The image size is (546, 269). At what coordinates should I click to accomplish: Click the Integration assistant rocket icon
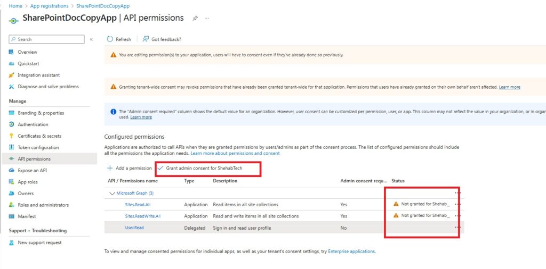pyautogui.click(x=12, y=75)
